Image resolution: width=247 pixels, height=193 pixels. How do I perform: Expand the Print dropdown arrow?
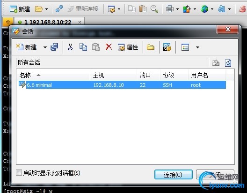[x=178, y=9]
